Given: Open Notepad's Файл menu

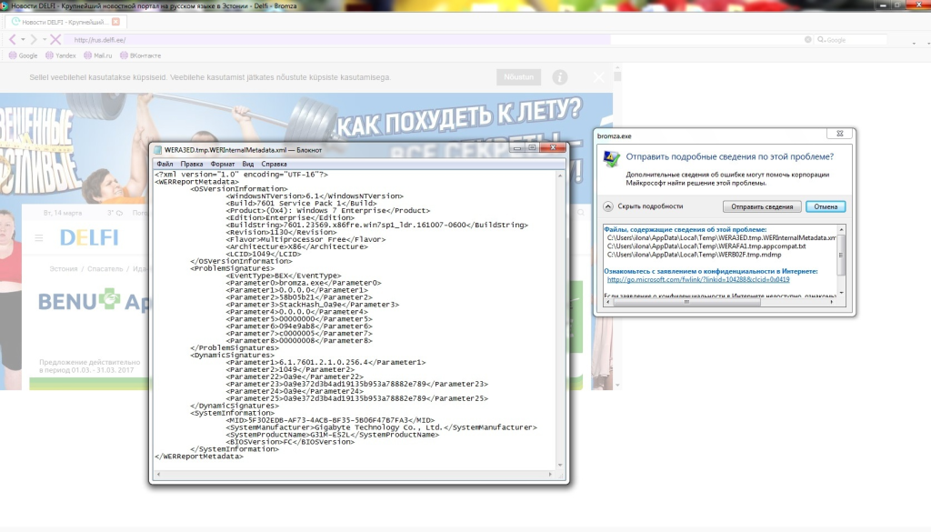Looking at the screenshot, I should pos(165,164).
